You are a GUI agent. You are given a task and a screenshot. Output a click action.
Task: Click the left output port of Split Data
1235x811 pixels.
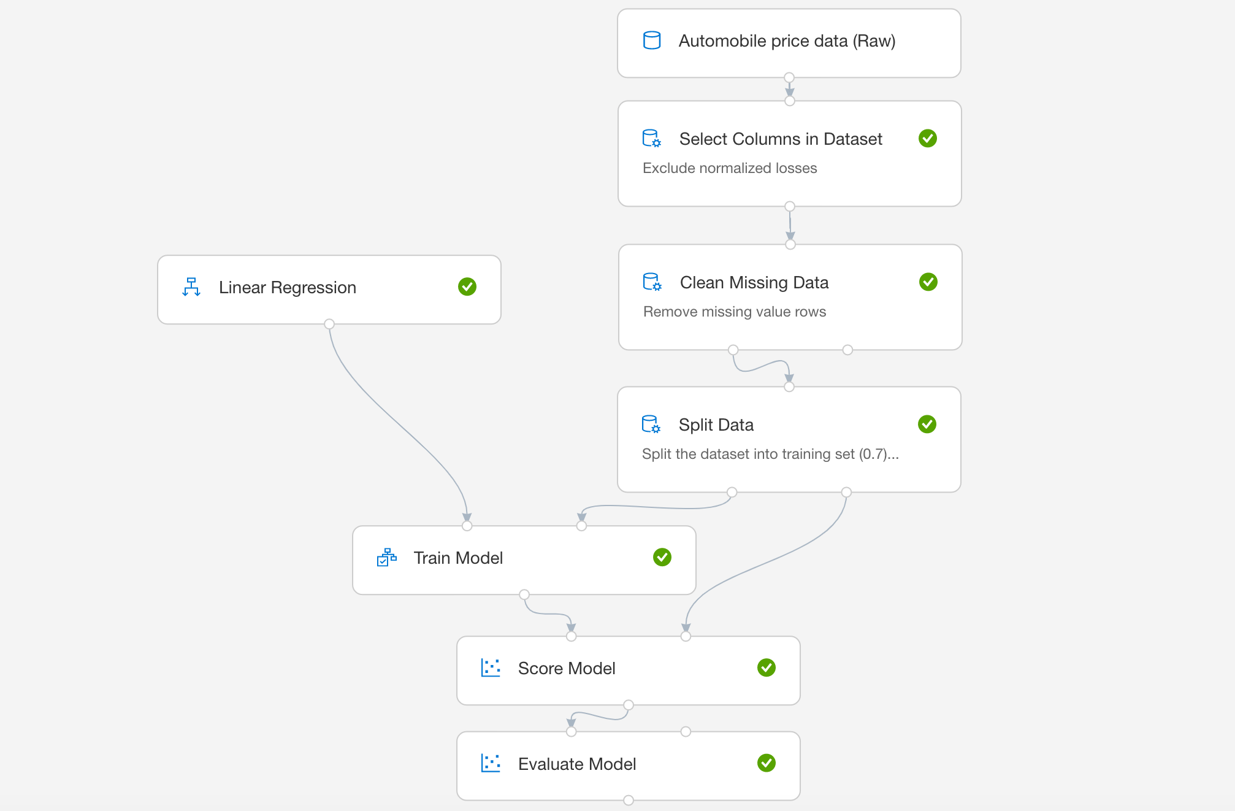click(732, 492)
